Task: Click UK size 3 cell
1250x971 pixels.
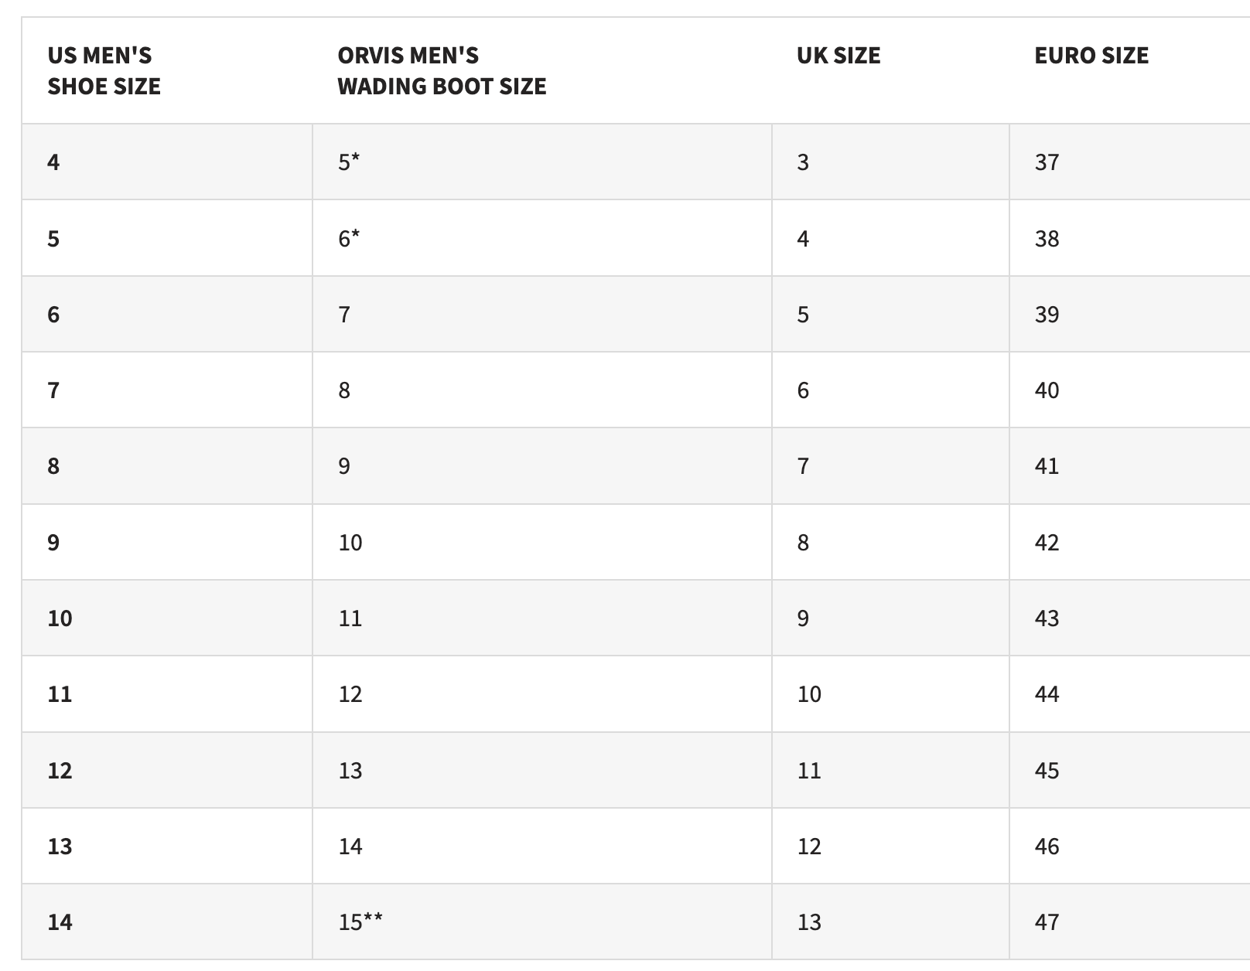Action: click(x=890, y=162)
